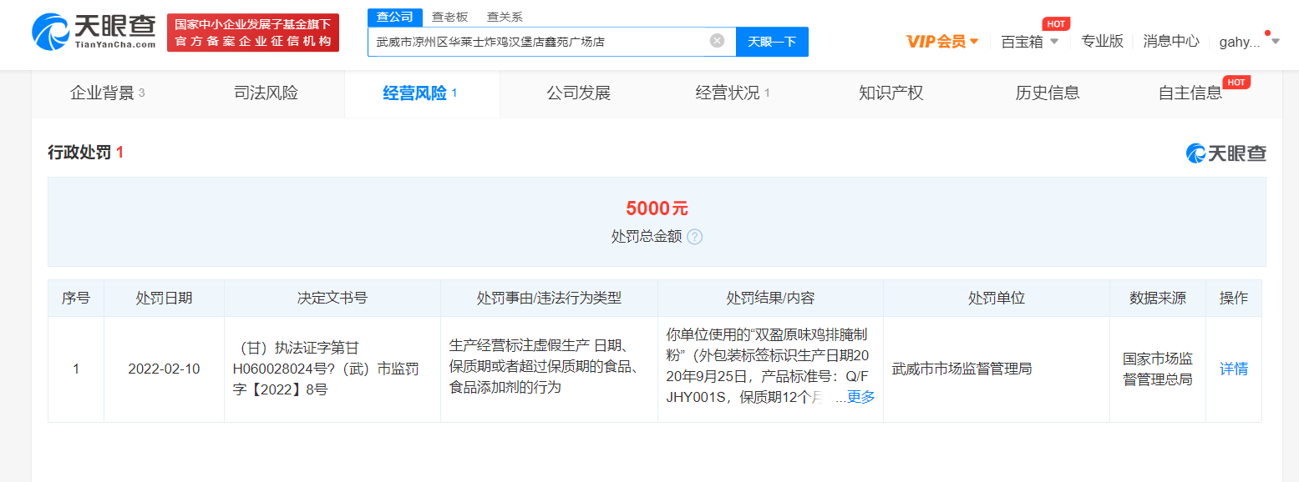Screen dimensions: 1299x482
Task: Open the 消息中心 link
Action: coord(1170,42)
